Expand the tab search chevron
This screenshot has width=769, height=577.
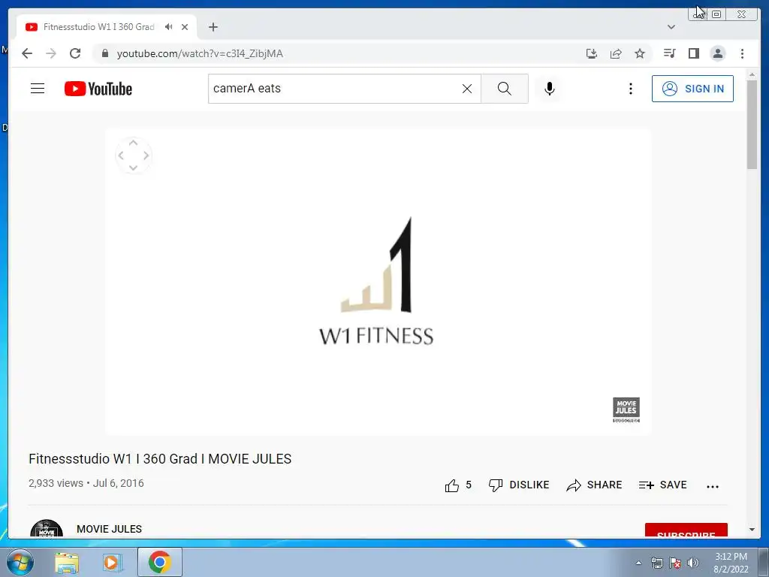pyautogui.click(x=671, y=27)
